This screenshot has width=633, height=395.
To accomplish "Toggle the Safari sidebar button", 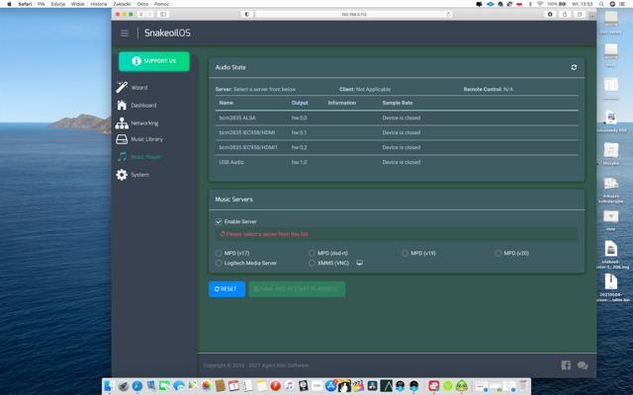I will [163, 14].
